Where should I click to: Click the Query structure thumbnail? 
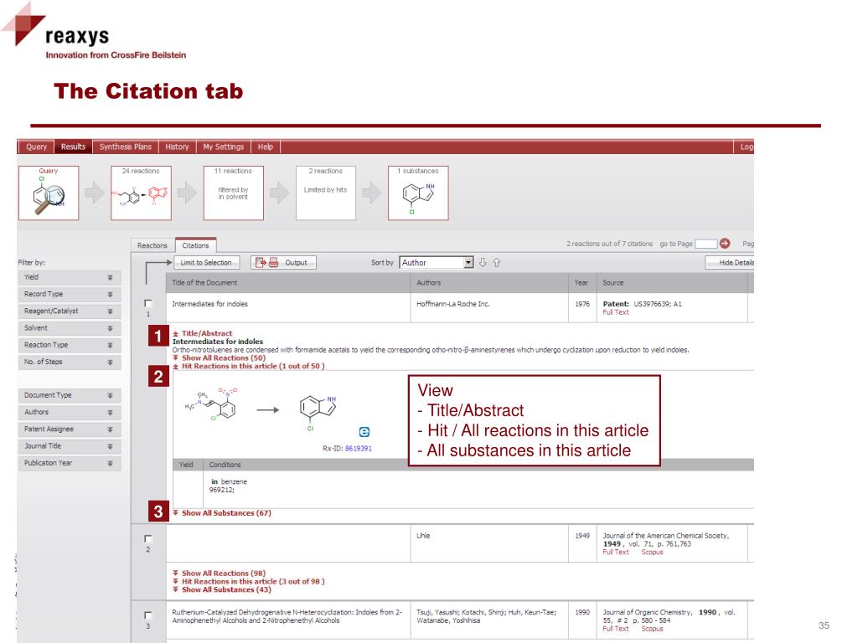(x=49, y=193)
